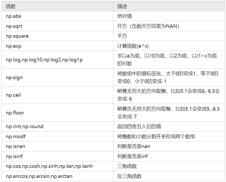The image size is (226, 182).
Task: Click the np.arccos,np.arcsin,np.arctan cell
Action: coord(39,176)
